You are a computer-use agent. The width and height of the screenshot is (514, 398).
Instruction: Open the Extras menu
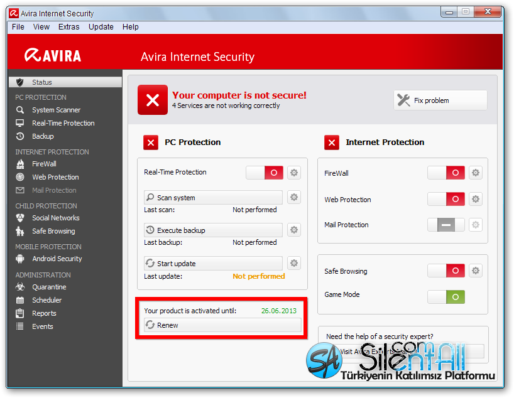click(69, 27)
